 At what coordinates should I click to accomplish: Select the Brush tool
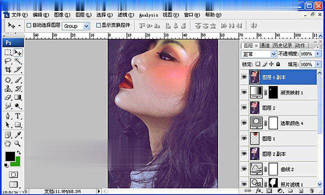coord(18,80)
